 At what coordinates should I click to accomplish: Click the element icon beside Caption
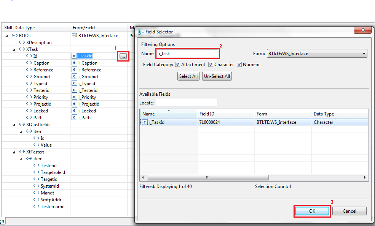(x=29, y=63)
